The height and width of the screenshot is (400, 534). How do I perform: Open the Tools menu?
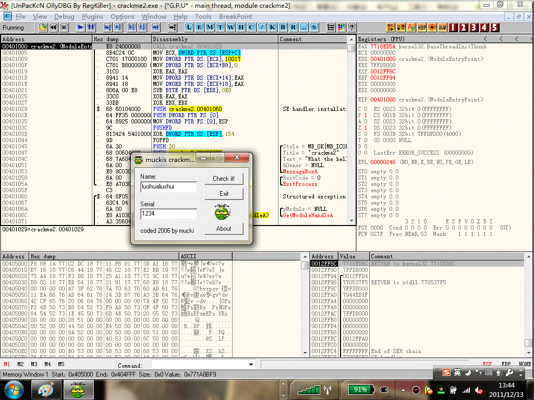pos(203,16)
